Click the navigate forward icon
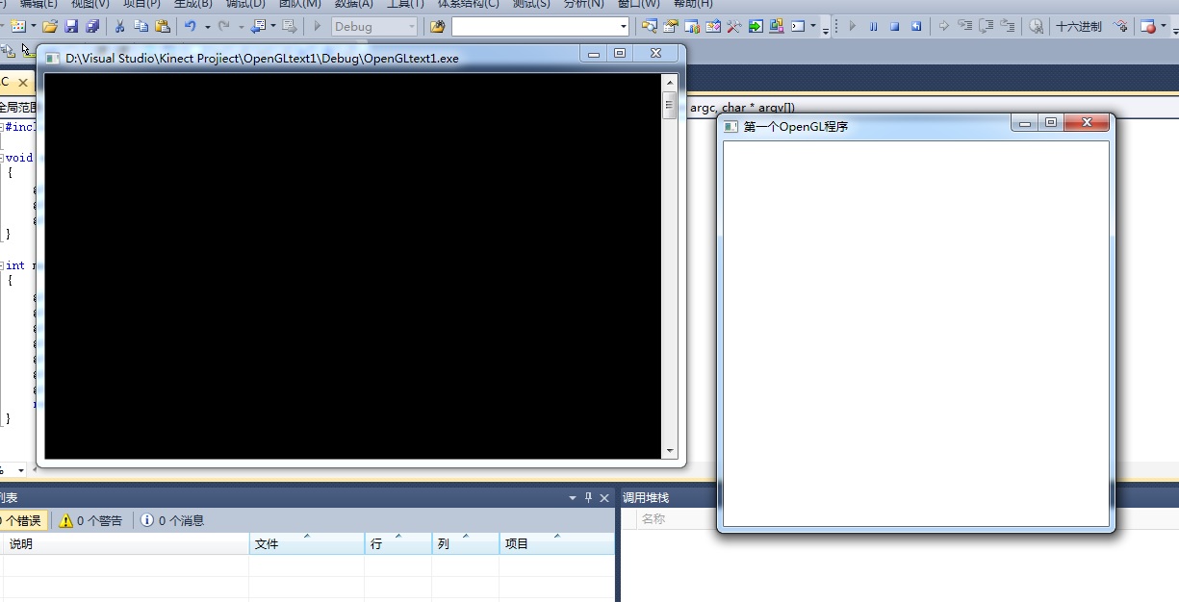1179x602 pixels. pyautogui.click(x=289, y=26)
